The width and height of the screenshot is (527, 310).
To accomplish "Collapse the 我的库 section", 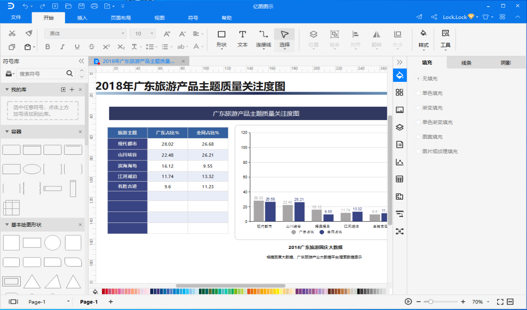I will pyautogui.click(x=7, y=90).
